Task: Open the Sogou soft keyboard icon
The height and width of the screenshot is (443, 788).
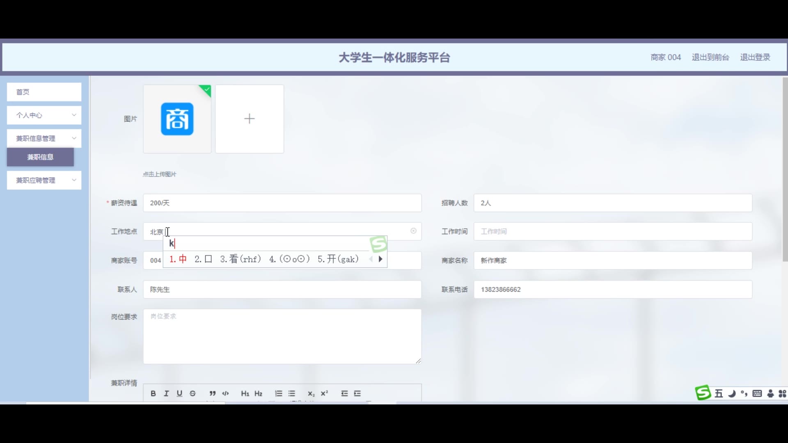Action: click(x=757, y=394)
